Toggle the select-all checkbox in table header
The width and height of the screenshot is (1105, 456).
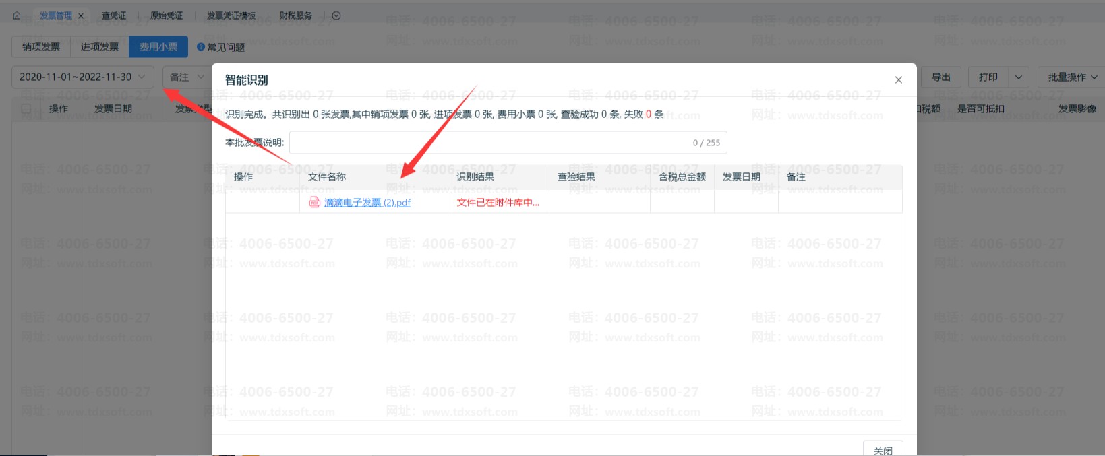[26, 108]
